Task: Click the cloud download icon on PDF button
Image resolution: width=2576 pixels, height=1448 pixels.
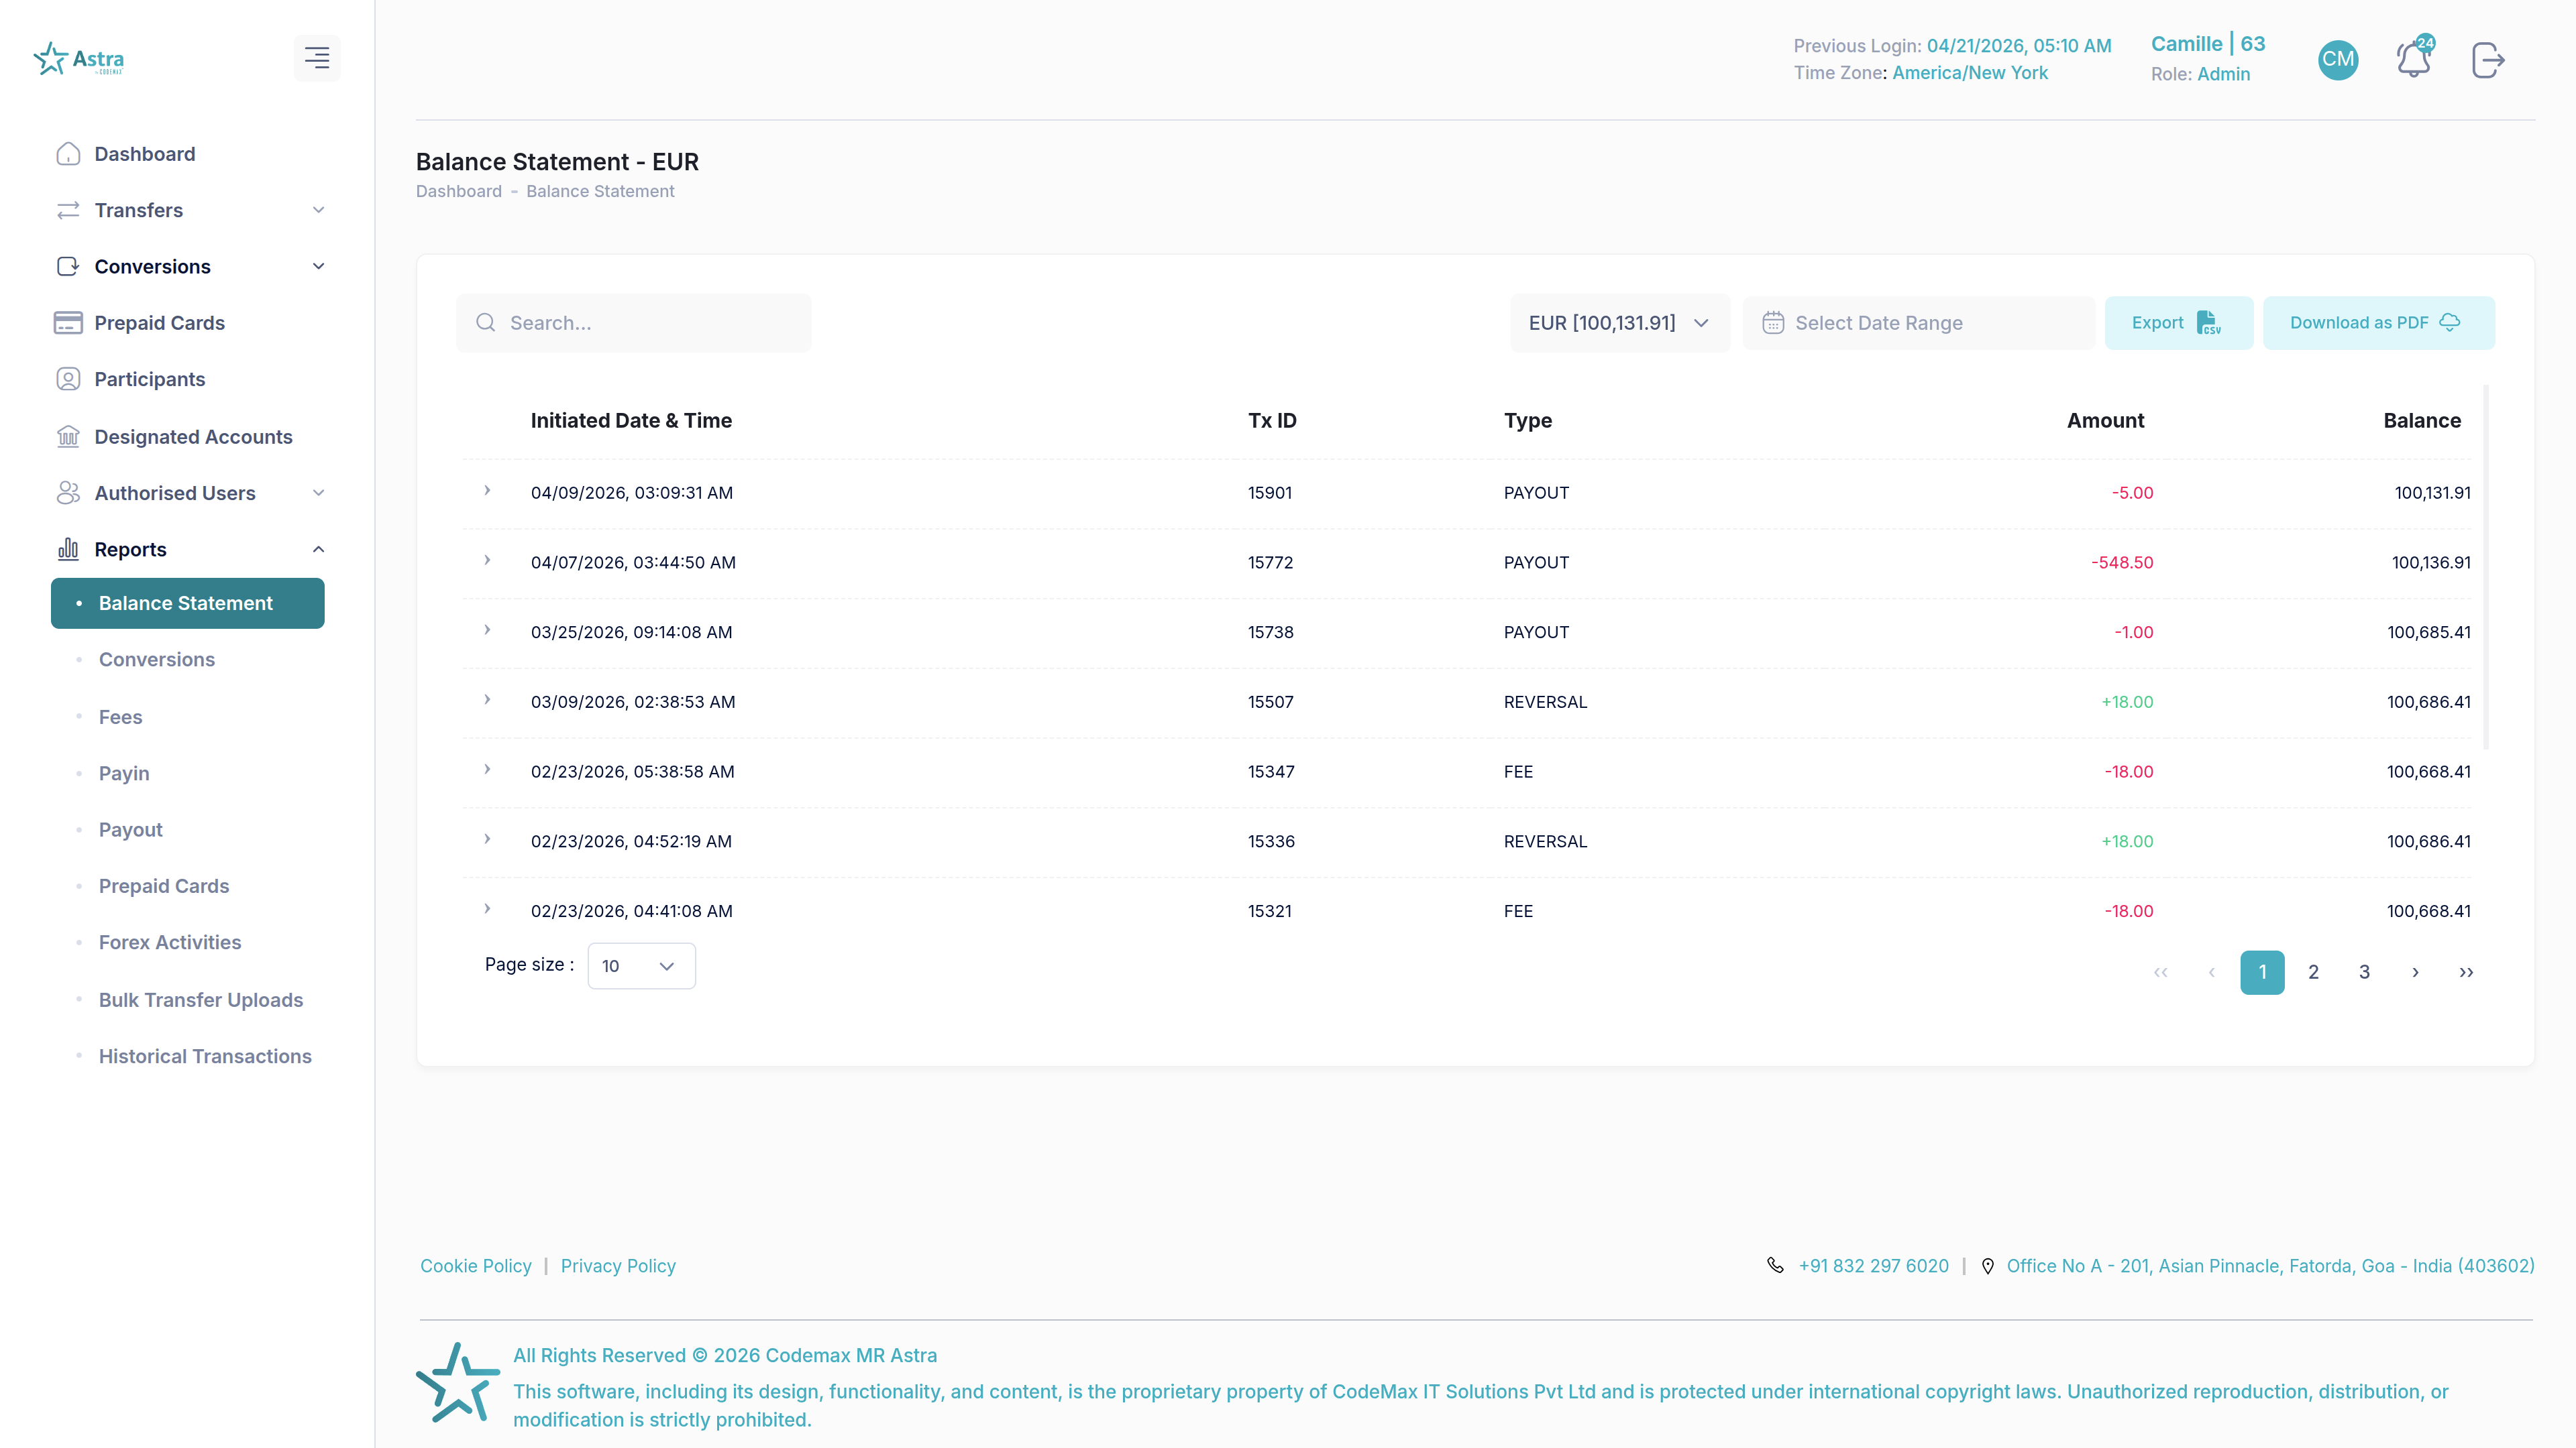Action: point(2450,322)
